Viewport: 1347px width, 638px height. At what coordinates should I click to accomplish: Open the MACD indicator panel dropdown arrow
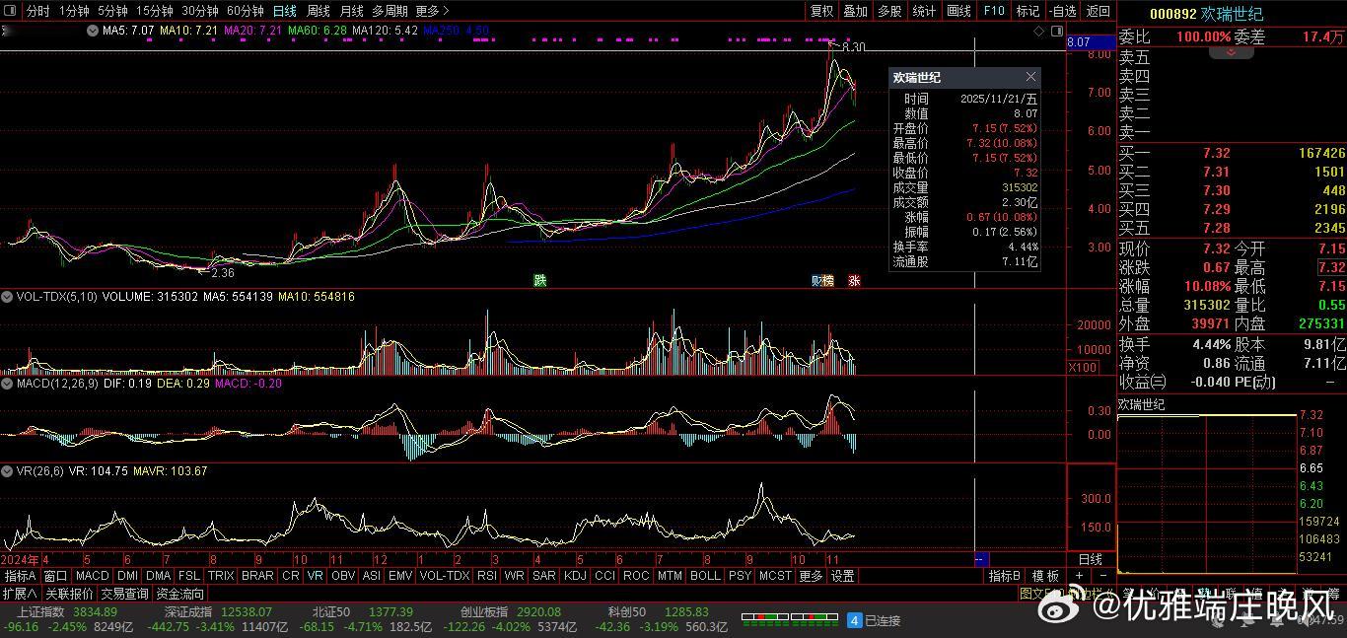tap(8, 384)
